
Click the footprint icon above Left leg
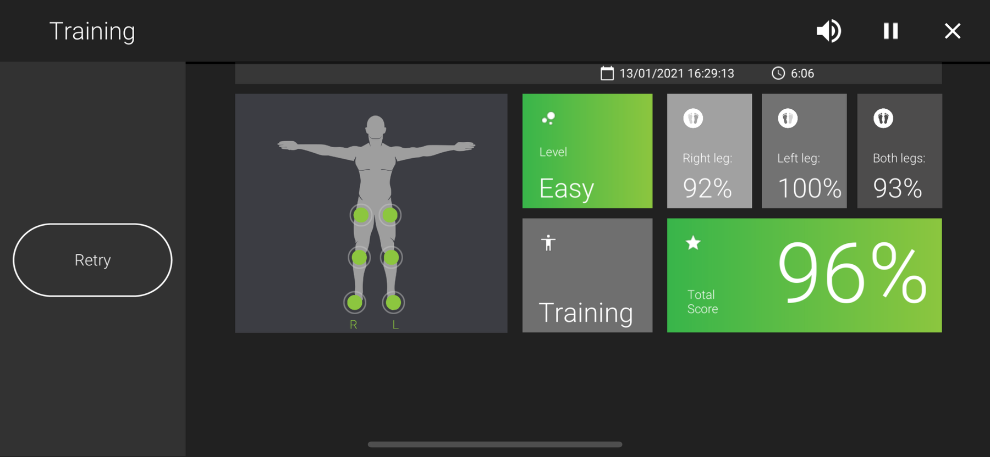(788, 118)
